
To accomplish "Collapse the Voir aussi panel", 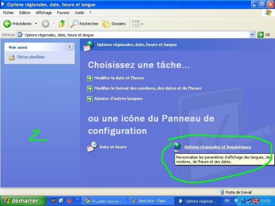I will pyautogui.click(x=70, y=47).
